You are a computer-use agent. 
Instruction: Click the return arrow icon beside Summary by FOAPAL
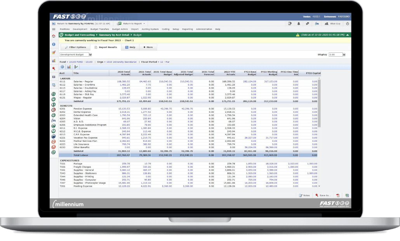coord(54,24)
